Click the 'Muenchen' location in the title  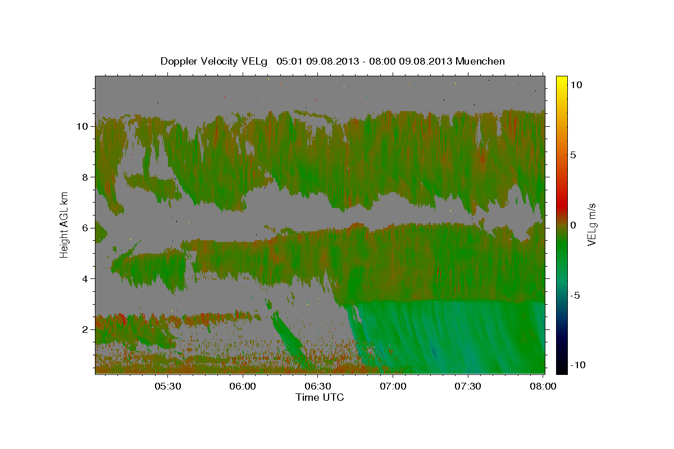pyautogui.click(x=480, y=61)
